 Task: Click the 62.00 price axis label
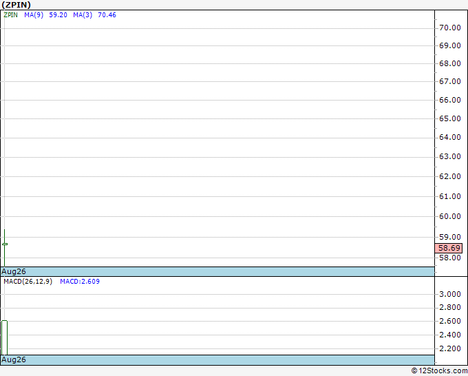450,176
